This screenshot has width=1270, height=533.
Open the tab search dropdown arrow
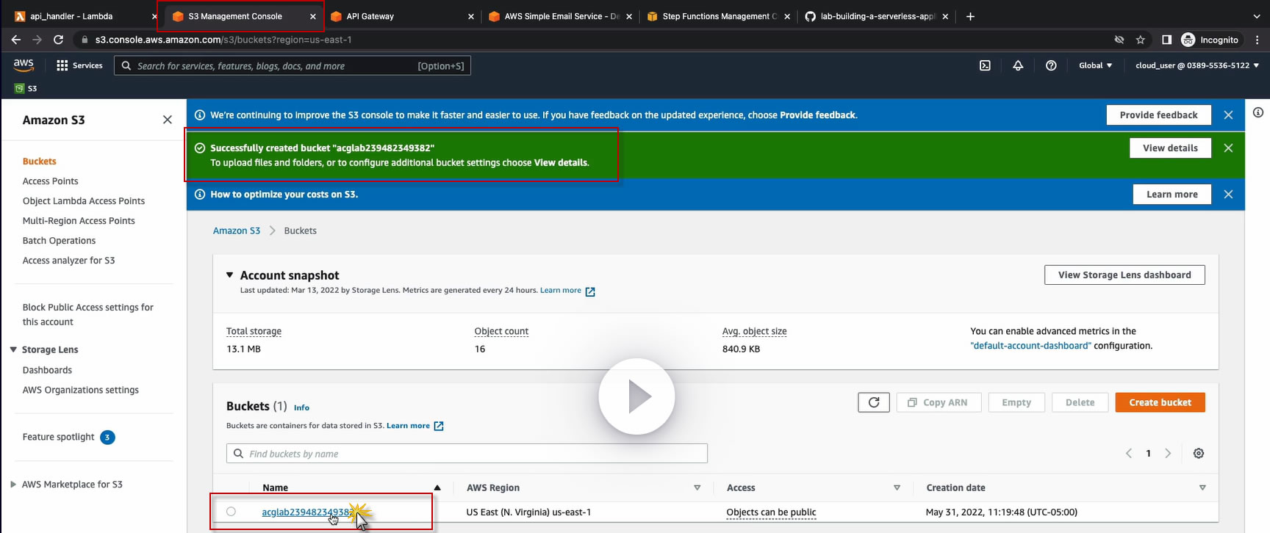1256,16
